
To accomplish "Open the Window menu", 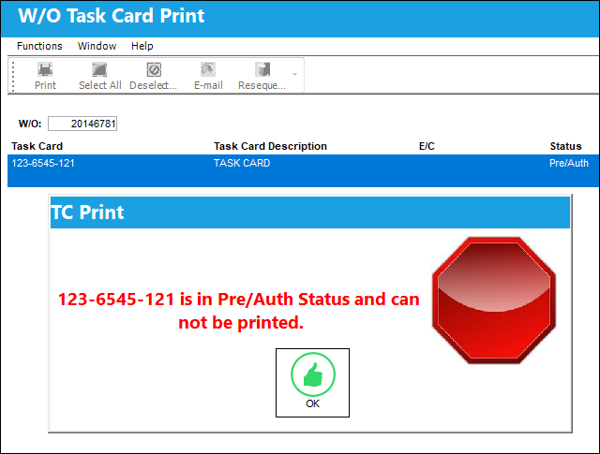I will [97, 46].
